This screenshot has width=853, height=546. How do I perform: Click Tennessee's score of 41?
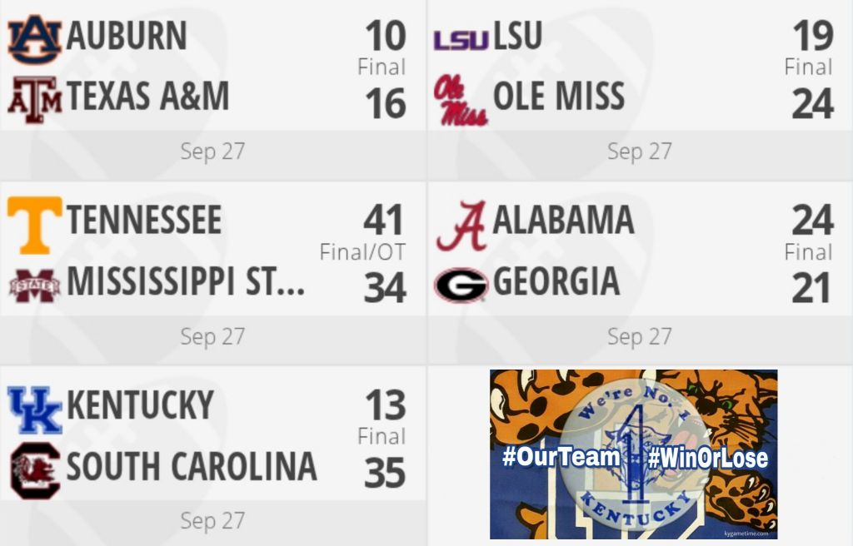384,221
